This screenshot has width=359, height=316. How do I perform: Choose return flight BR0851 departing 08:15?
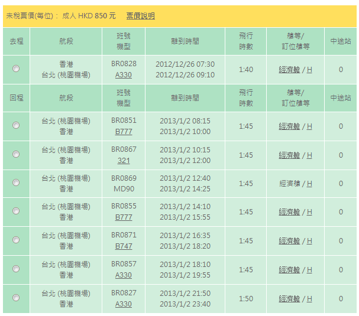coord(16,125)
